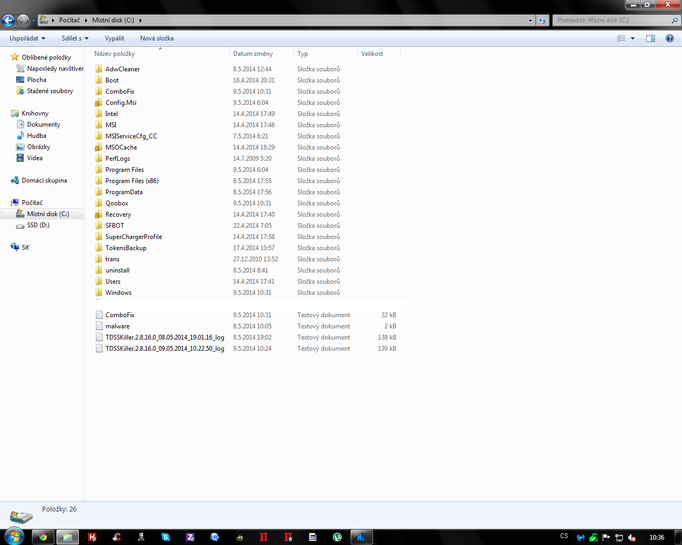Click the malware text document icon
This screenshot has height=545, width=682.
pyautogui.click(x=99, y=326)
